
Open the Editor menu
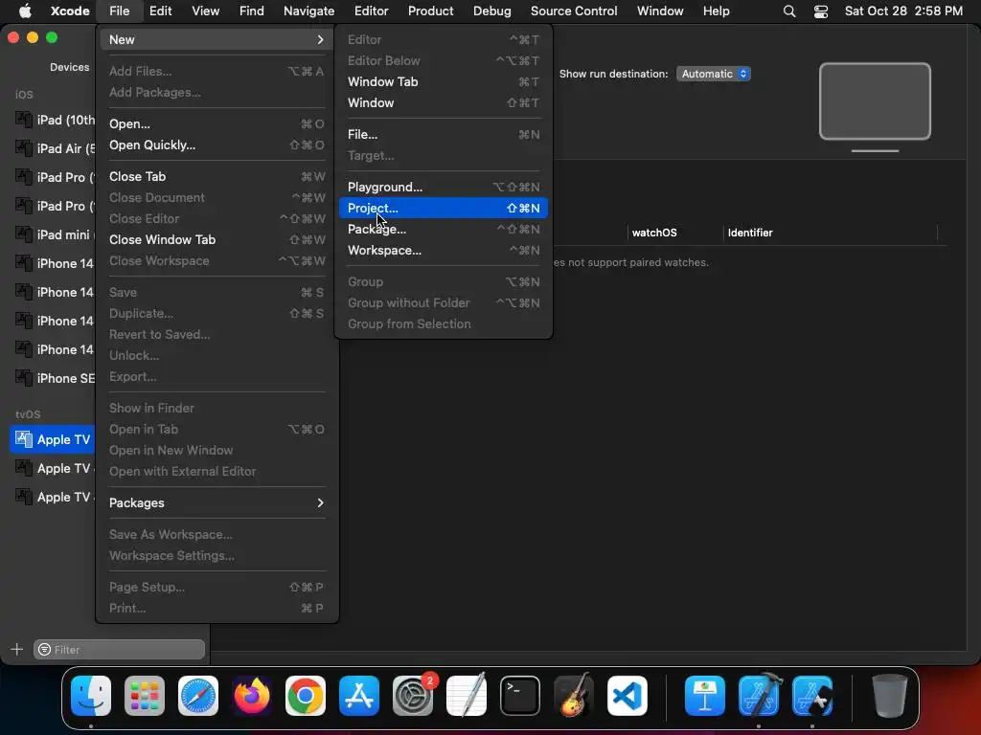[371, 11]
